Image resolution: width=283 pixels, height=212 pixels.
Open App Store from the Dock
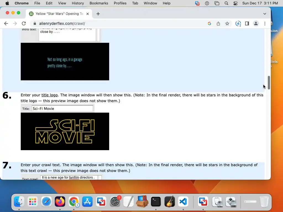point(87,202)
